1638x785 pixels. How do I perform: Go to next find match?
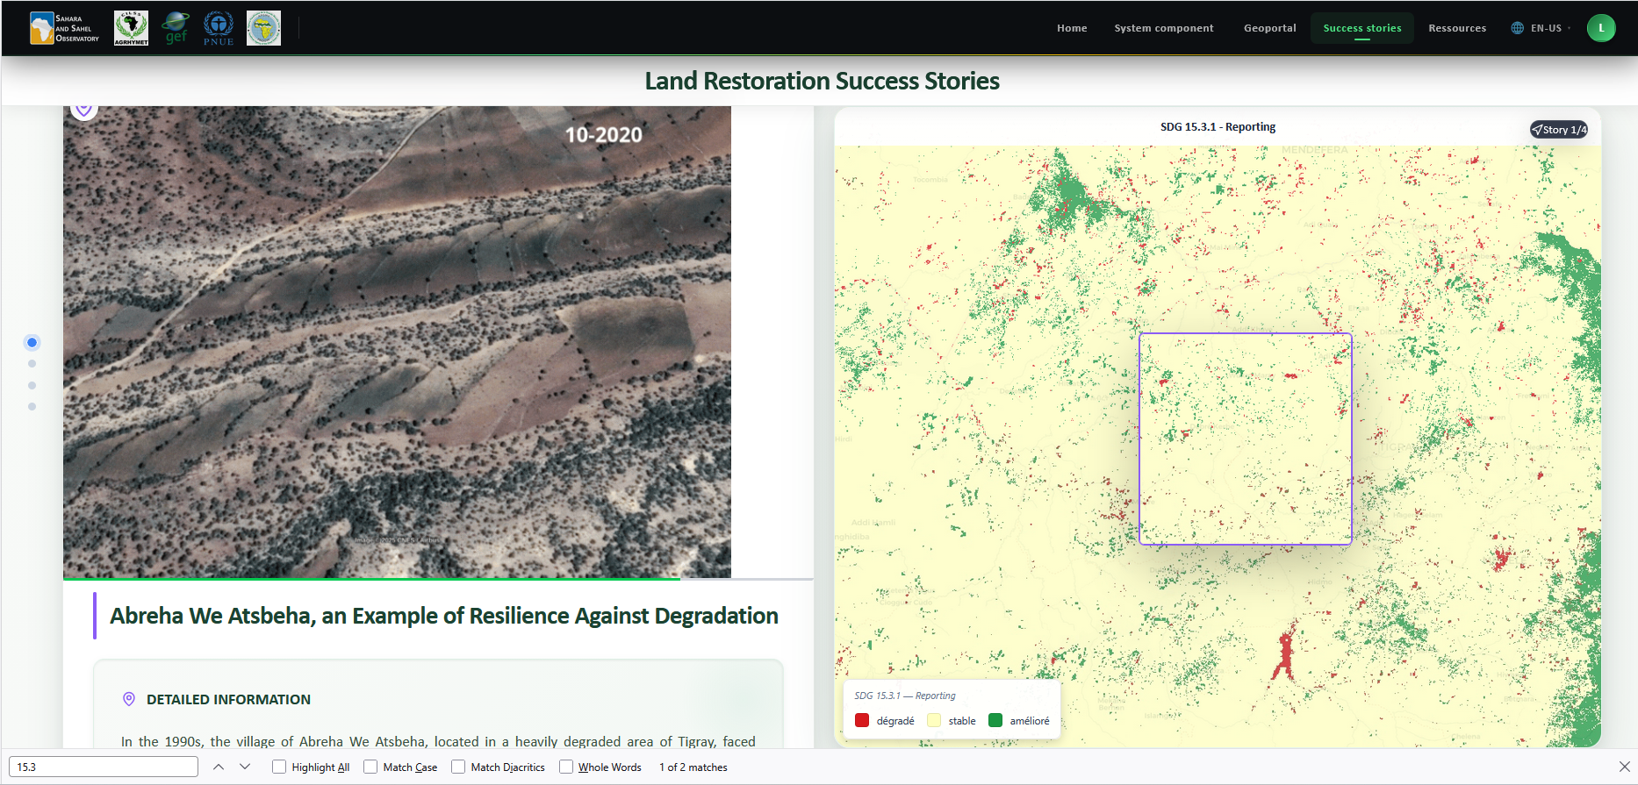pyautogui.click(x=245, y=767)
